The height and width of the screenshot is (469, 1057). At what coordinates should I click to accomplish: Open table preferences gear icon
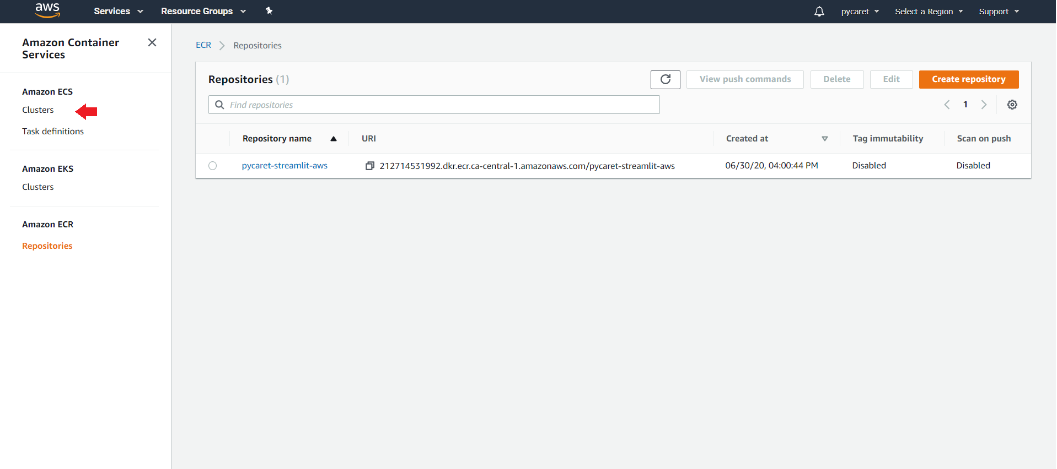1012,105
